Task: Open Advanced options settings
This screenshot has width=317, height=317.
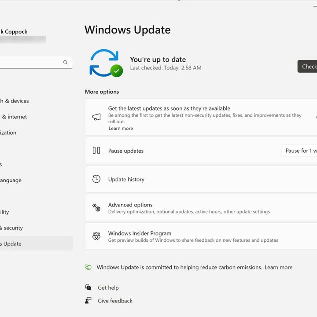Action: [201, 208]
